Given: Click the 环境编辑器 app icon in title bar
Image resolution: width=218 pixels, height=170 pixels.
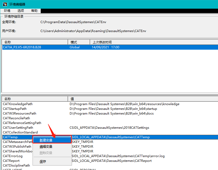Looking at the screenshot, I should (5, 4).
